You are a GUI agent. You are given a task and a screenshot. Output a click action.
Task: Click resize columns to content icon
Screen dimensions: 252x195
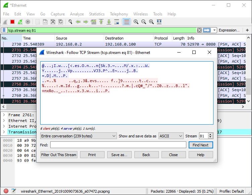(159, 22)
